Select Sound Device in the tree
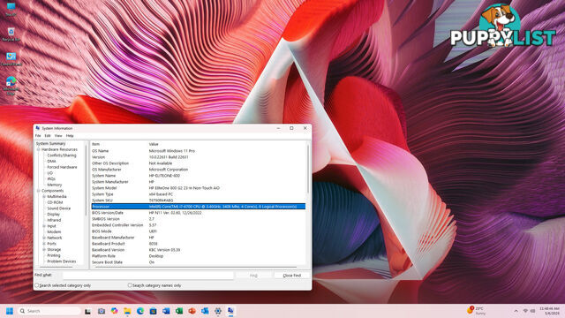Screen dimensions: 565x318 59,208
